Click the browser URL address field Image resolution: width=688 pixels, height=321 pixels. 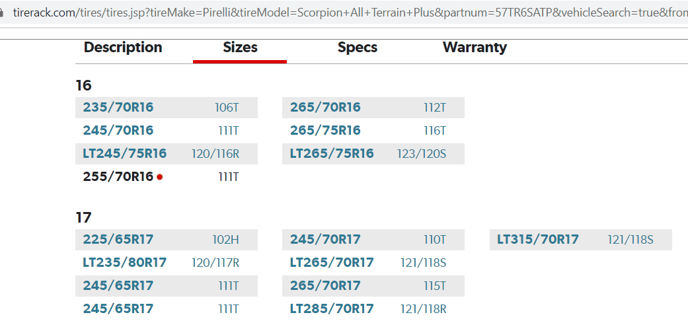[346, 13]
